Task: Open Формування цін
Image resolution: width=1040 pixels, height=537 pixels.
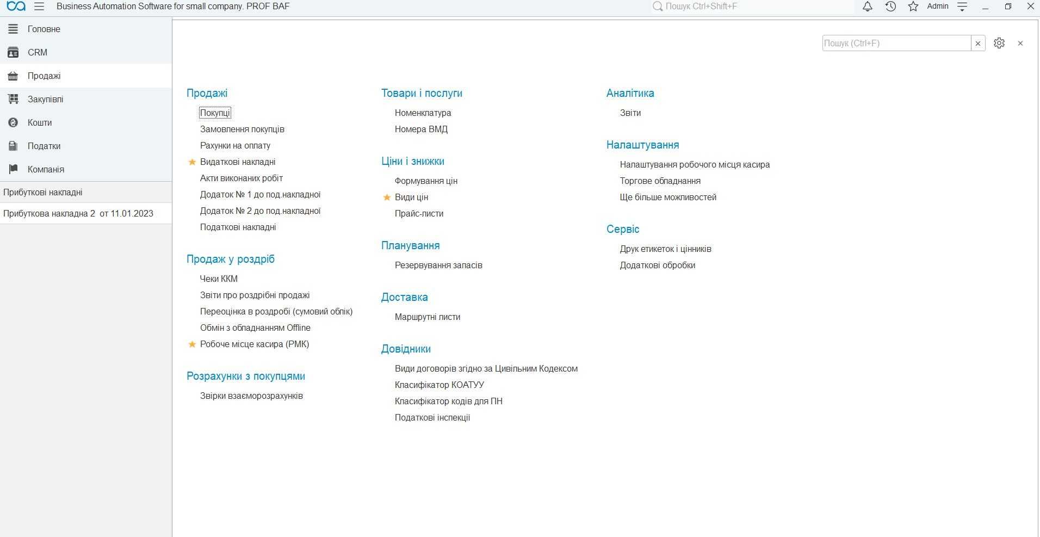Action: pos(426,181)
